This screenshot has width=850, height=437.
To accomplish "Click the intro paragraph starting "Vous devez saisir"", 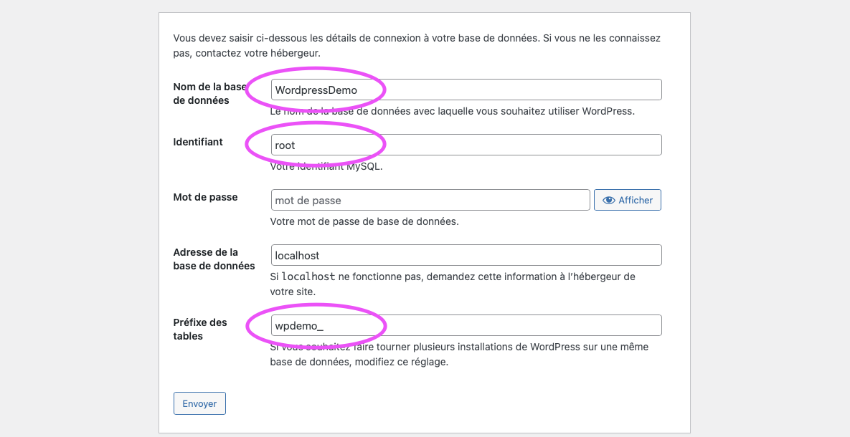I will tap(417, 45).
